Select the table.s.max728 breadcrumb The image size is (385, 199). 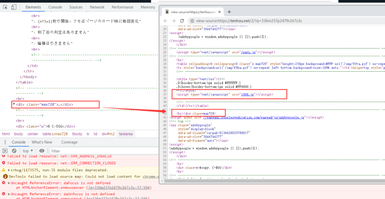[55, 134]
